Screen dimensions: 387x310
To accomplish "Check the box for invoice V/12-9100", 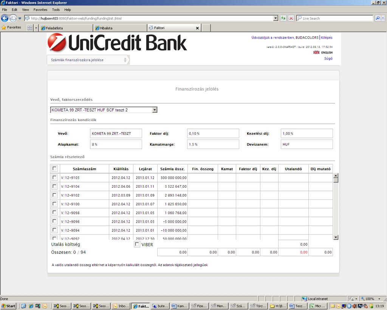I will point(54,204).
